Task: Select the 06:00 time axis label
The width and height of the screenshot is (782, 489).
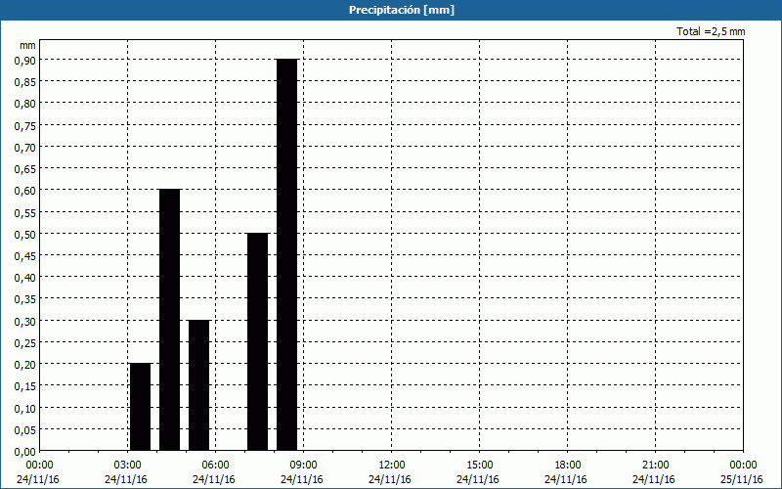Action: point(215,466)
